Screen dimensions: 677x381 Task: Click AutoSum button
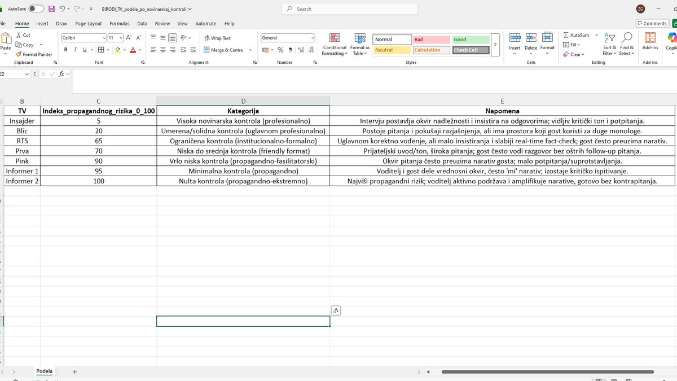[576, 35]
